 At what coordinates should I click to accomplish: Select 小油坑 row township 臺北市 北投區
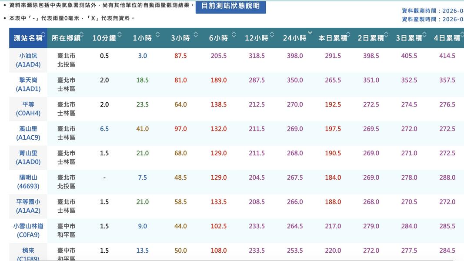point(66,60)
